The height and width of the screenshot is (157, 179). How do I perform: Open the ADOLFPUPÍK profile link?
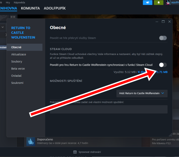(x=55, y=8)
